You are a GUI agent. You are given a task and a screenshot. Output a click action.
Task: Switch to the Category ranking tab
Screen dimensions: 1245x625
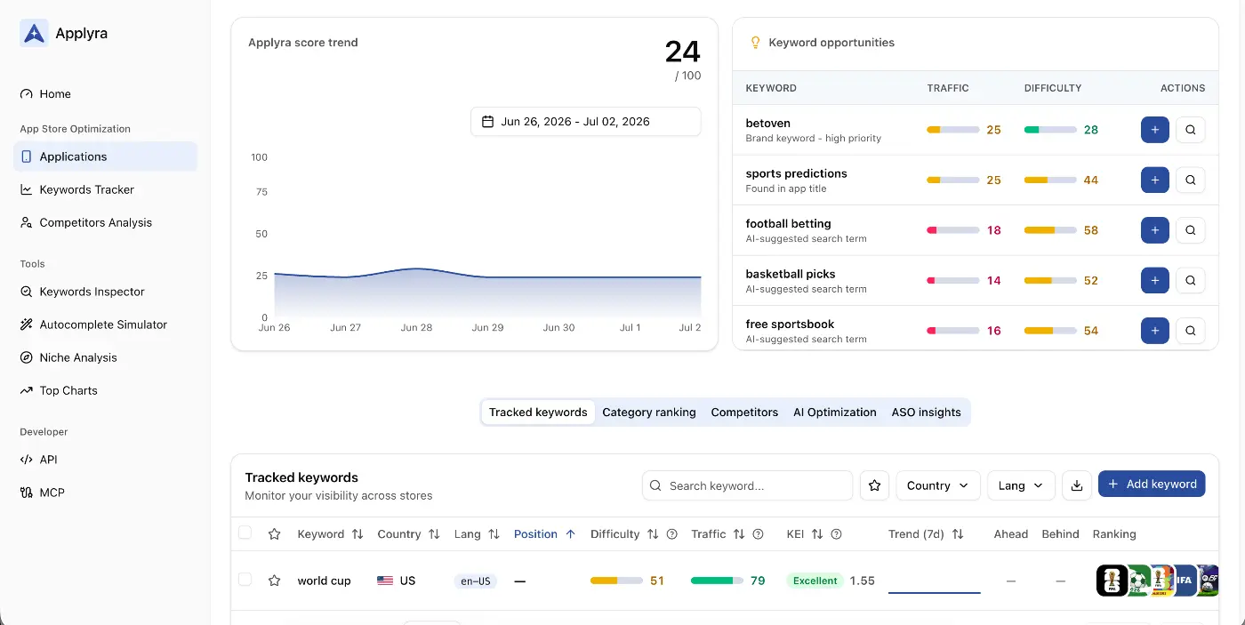[x=649, y=413]
